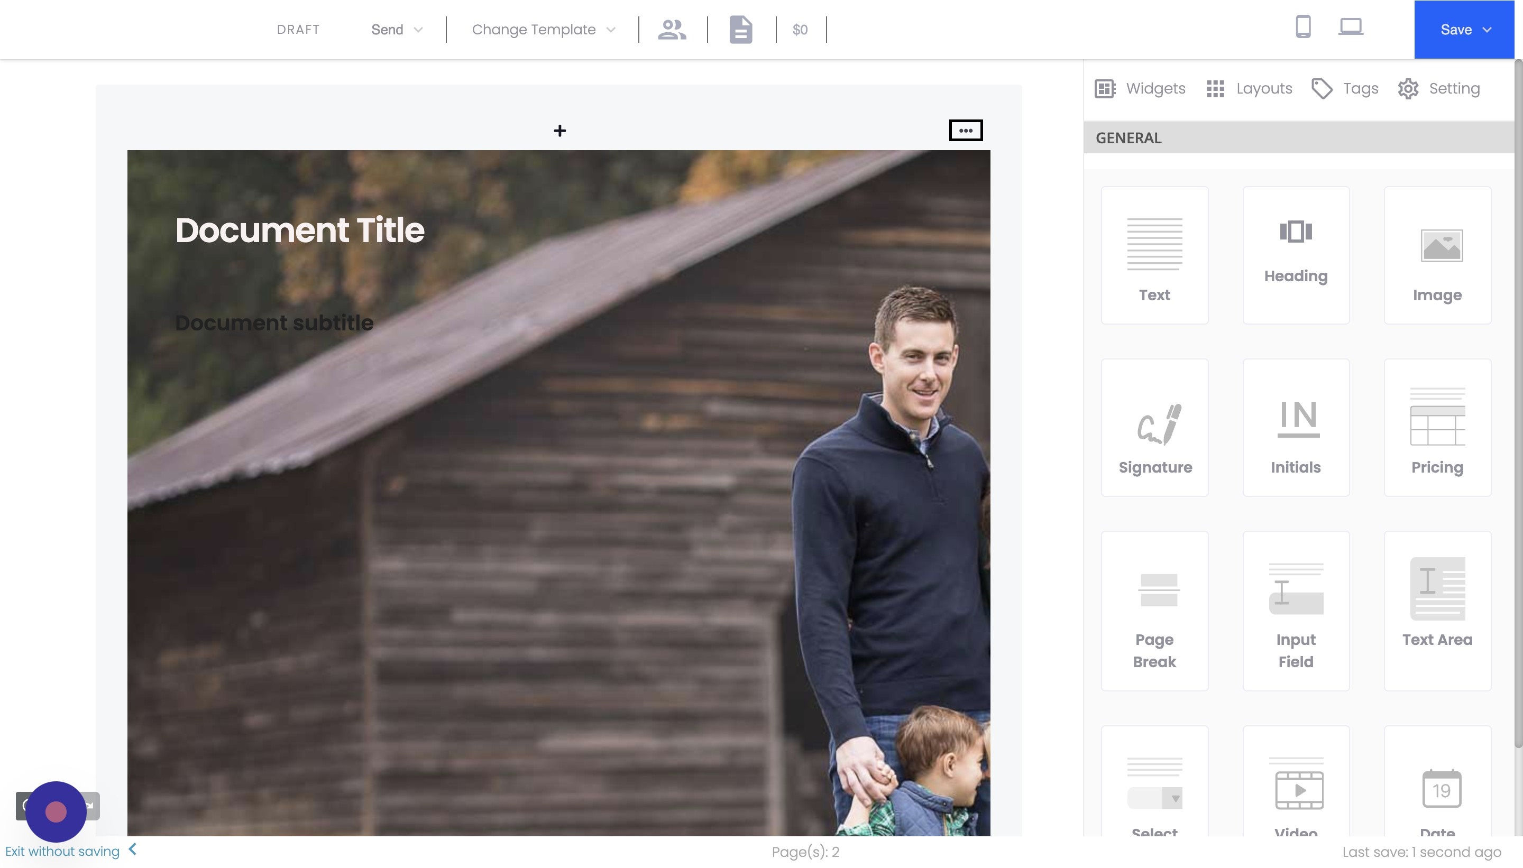Switch to mobile preview
Image resolution: width=1523 pixels, height=868 pixels.
pos(1304,27)
